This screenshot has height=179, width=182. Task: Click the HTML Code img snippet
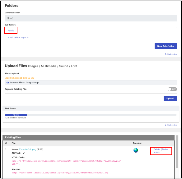coord(66,163)
